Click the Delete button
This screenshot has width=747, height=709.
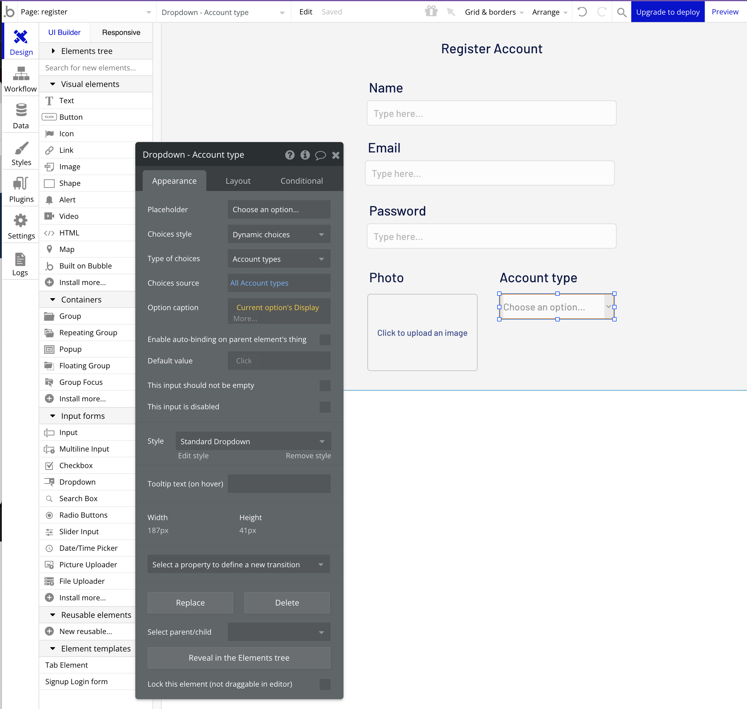point(287,602)
